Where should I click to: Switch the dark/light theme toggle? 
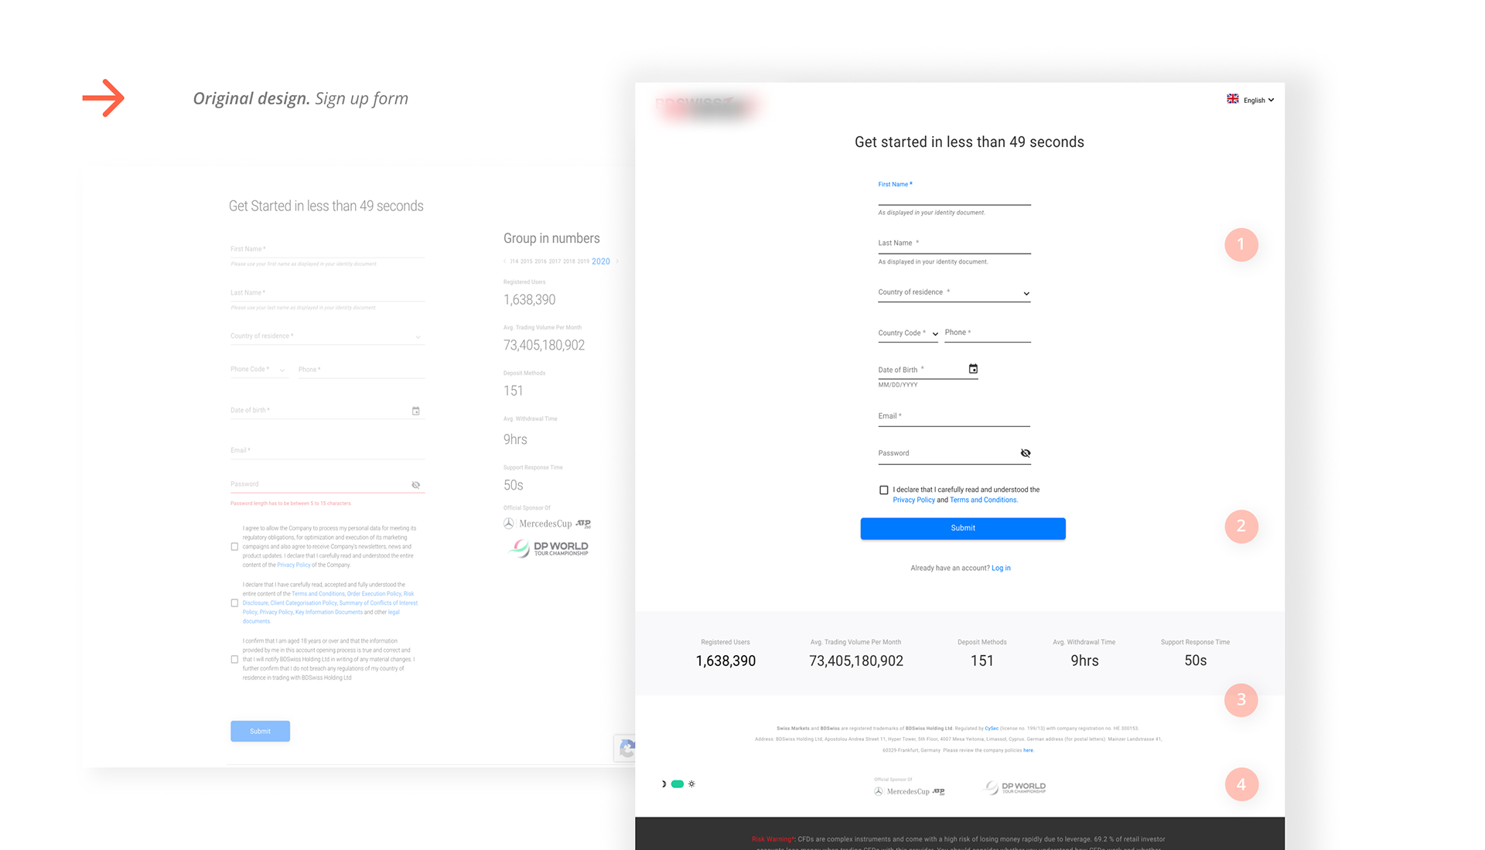point(678,784)
